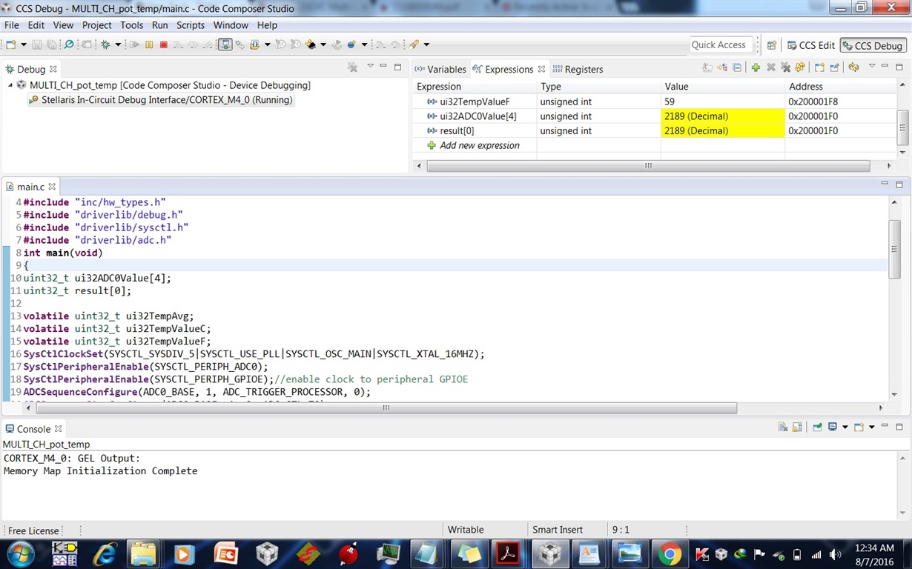The image size is (912, 569).
Task: Open Display Selected Console dropdown arrow
Action: tap(845, 427)
